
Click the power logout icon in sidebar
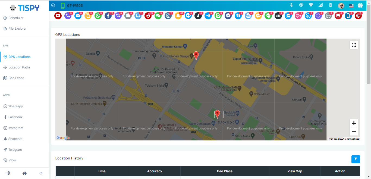[x=41, y=173]
